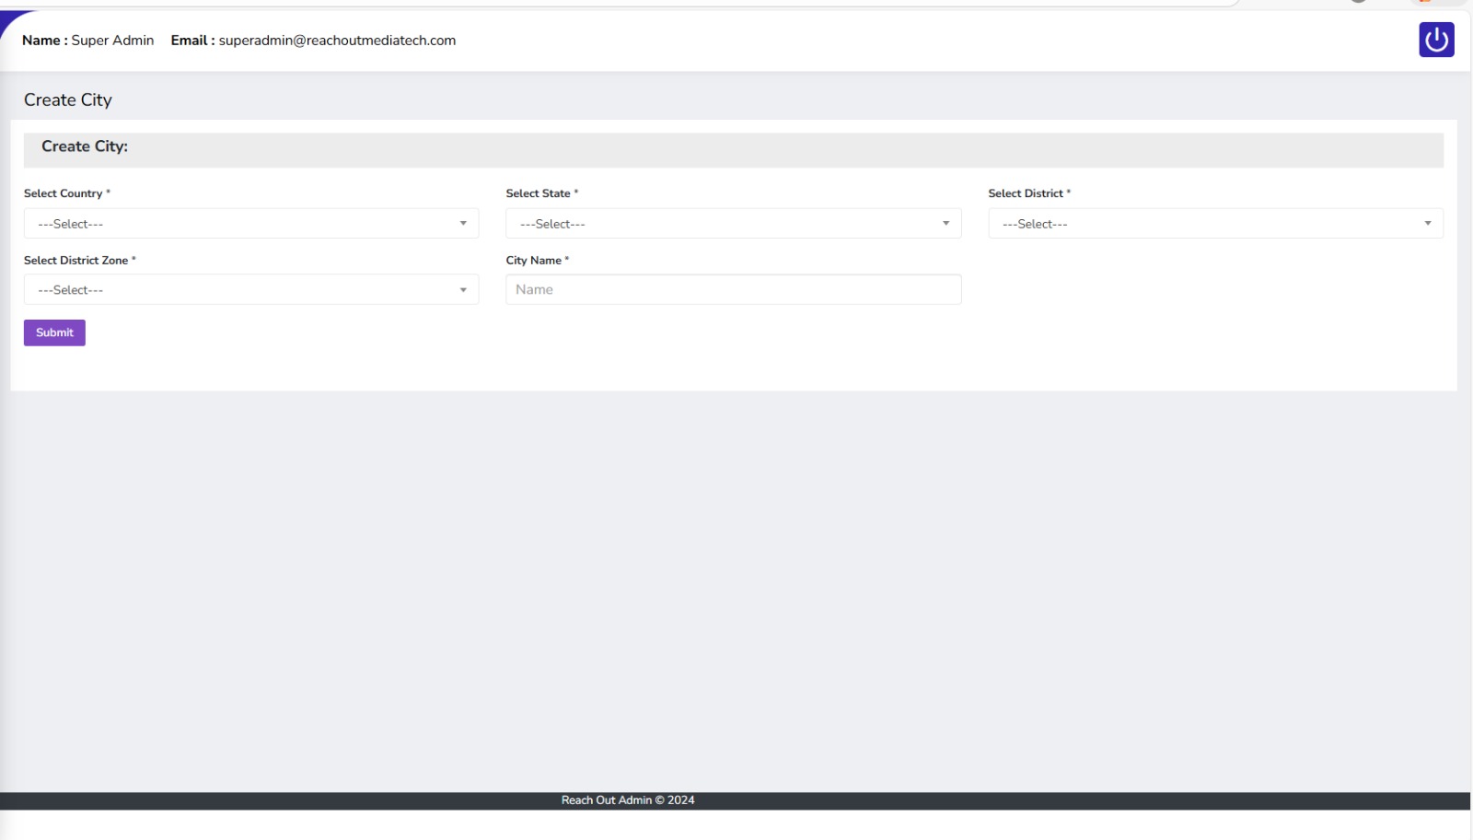The height and width of the screenshot is (840, 1473).
Task: Click the Create City page title
Action: pyautogui.click(x=68, y=99)
